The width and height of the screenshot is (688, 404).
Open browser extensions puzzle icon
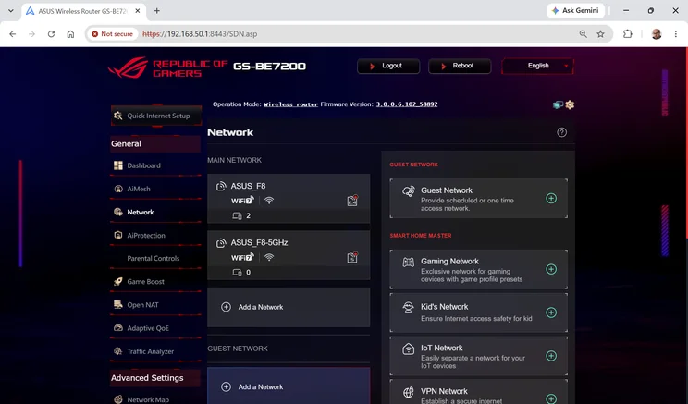click(x=628, y=34)
